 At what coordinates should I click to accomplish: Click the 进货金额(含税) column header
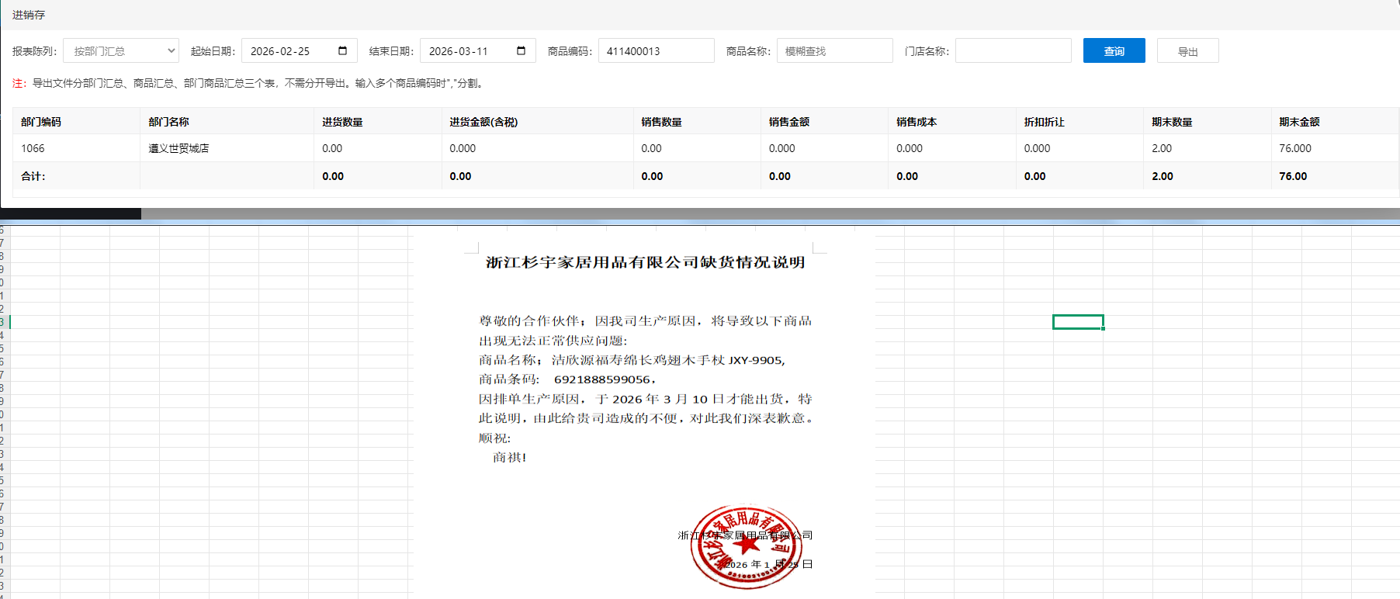483,122
